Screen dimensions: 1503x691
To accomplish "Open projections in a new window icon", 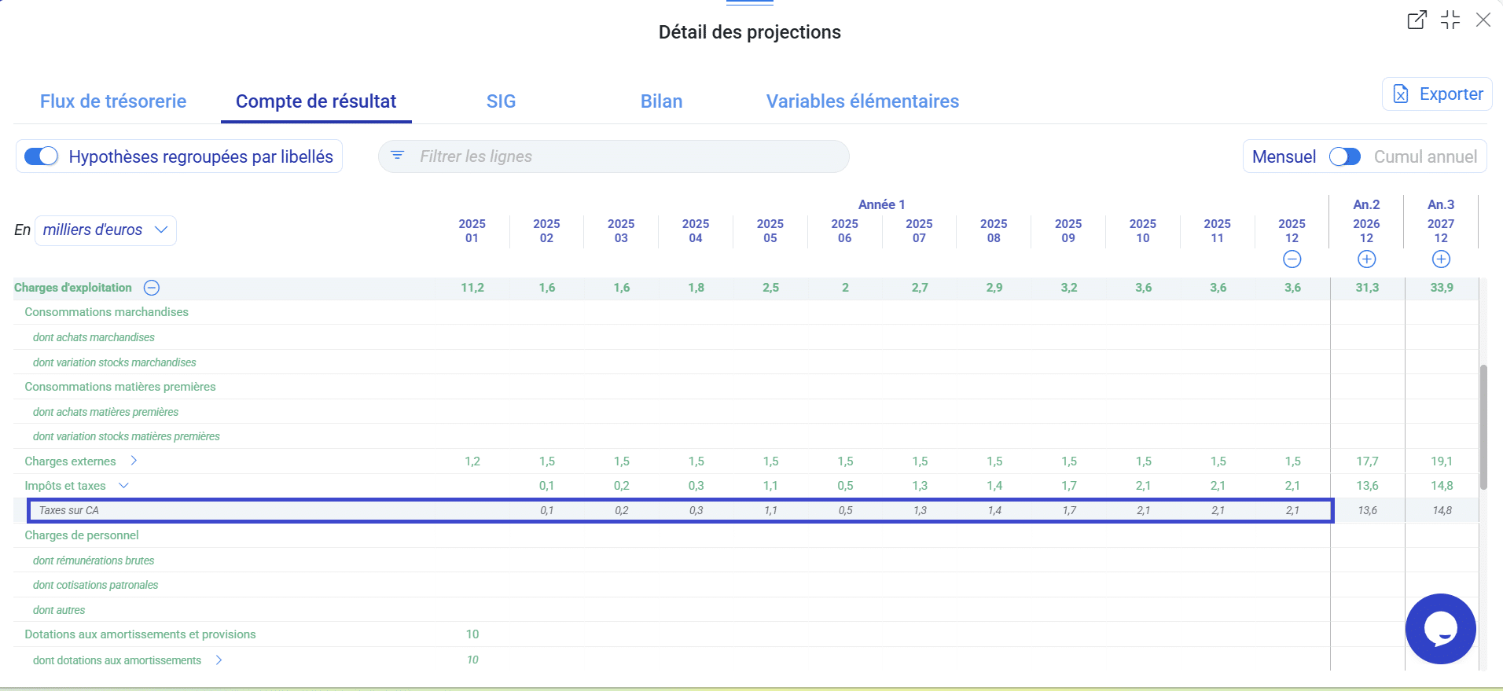I will tap(1417, 20).
